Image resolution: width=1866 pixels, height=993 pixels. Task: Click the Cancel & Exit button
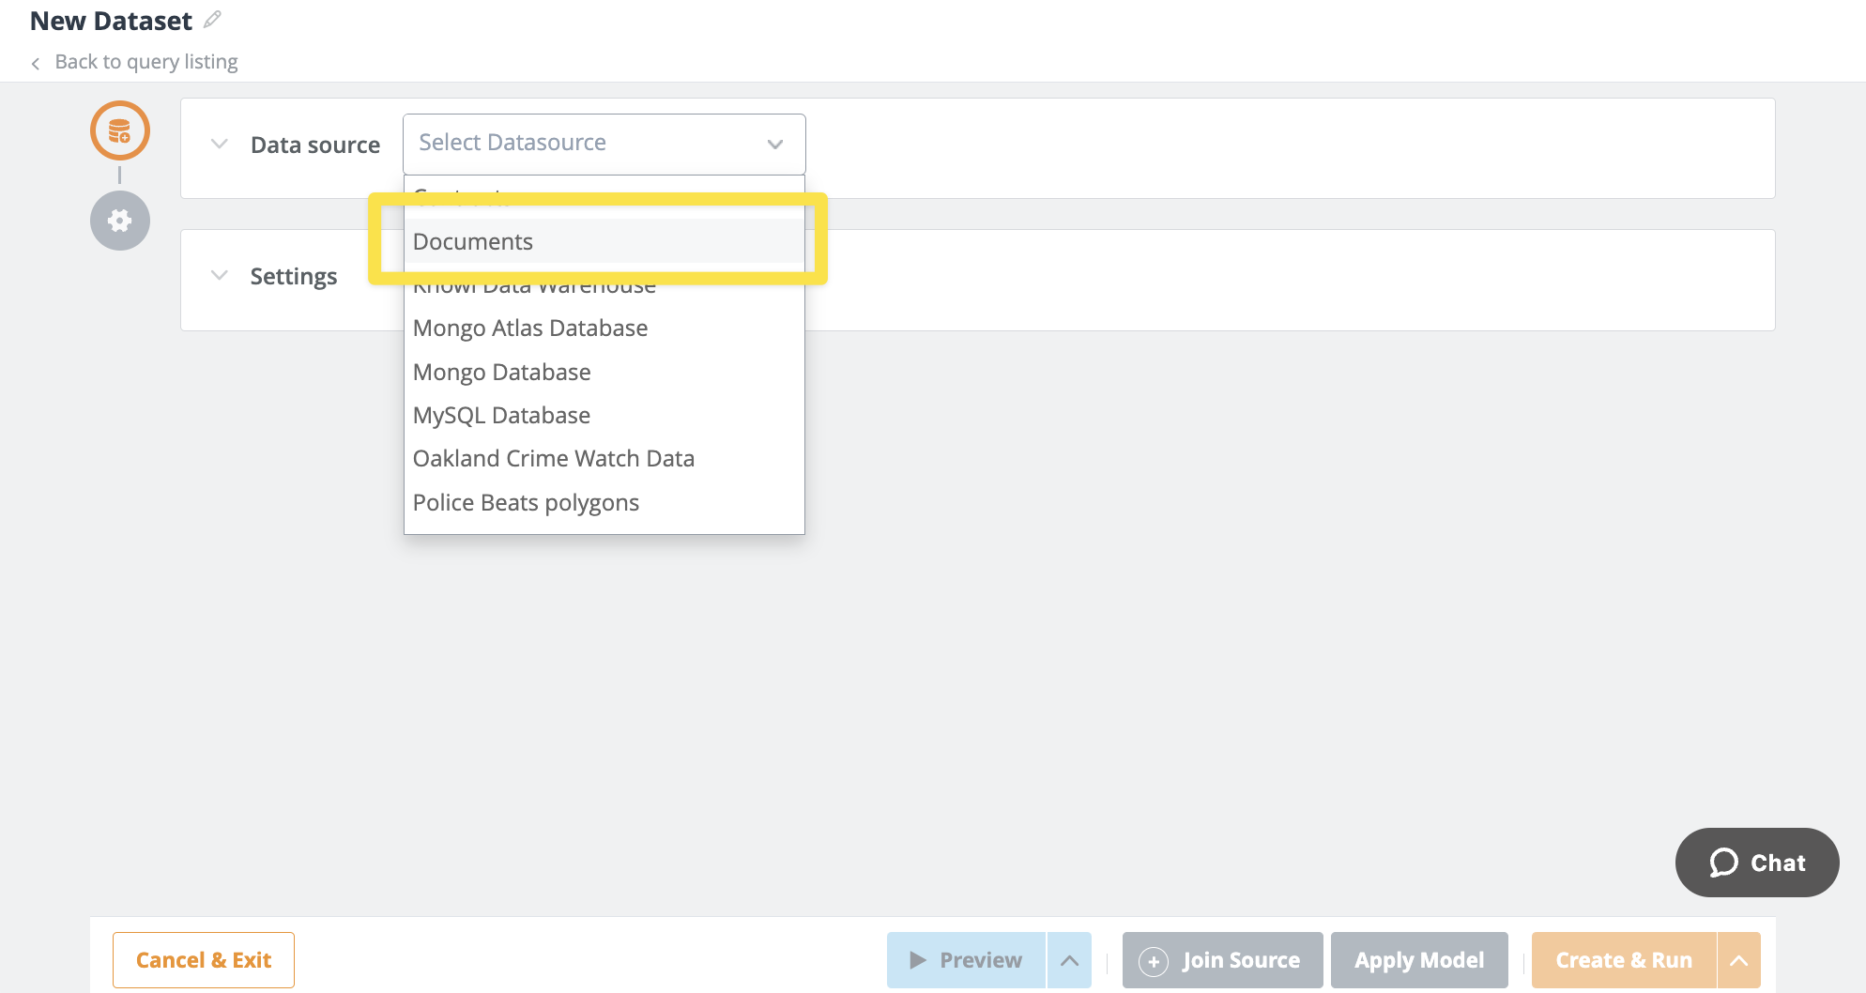pos(204,960)
